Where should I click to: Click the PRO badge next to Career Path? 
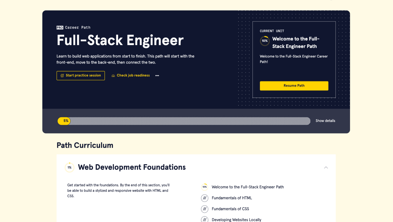[60, 28]
